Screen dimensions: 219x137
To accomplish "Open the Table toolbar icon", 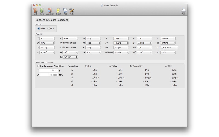I will pyautogui.click(x=42, y=11).
